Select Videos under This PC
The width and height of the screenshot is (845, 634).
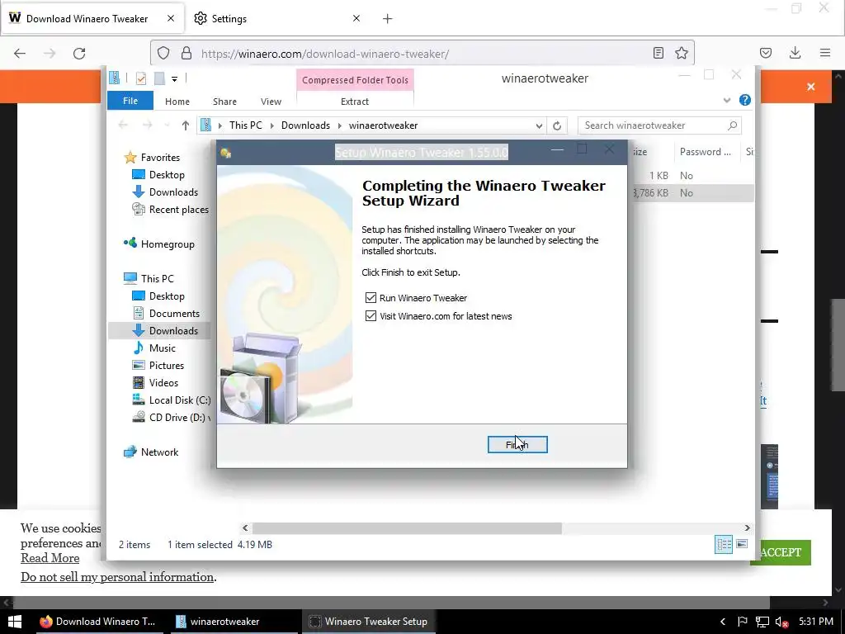pos(163,383)
